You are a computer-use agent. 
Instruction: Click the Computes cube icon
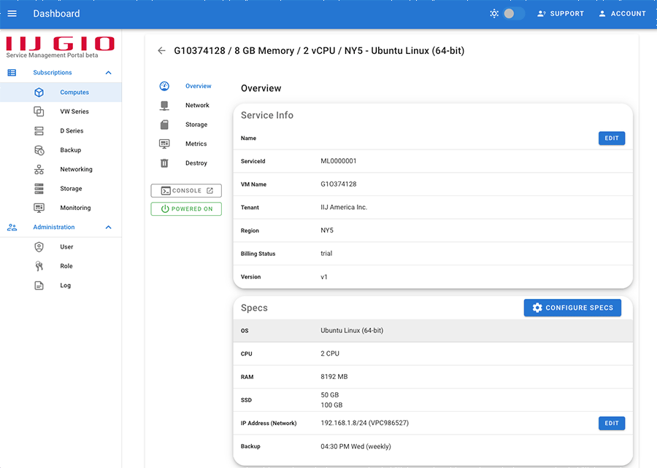coord(39,93)
